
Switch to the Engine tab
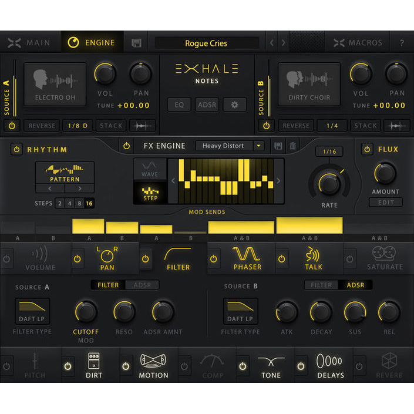[x=92, y=43]
